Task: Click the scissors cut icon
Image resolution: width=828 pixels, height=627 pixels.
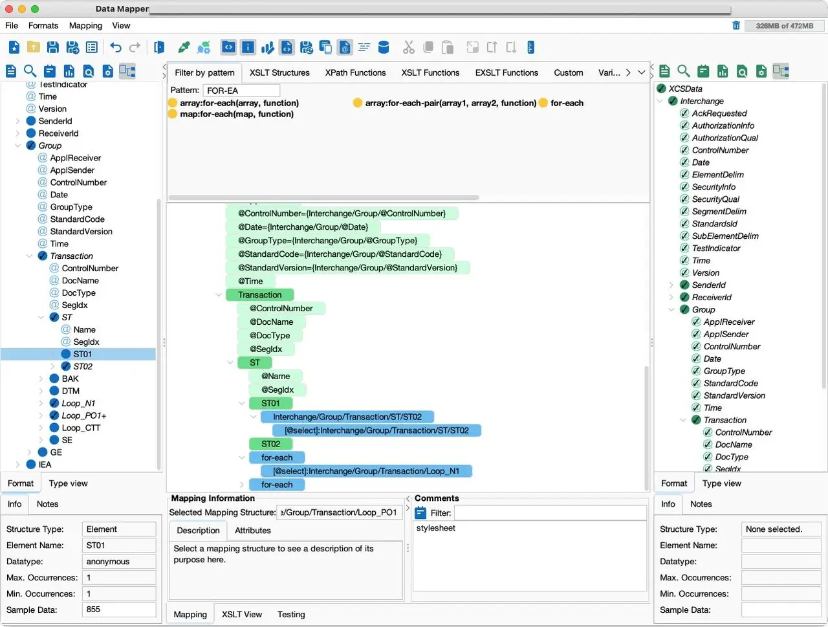Action: pyautogui.click(x=409, y=47)
